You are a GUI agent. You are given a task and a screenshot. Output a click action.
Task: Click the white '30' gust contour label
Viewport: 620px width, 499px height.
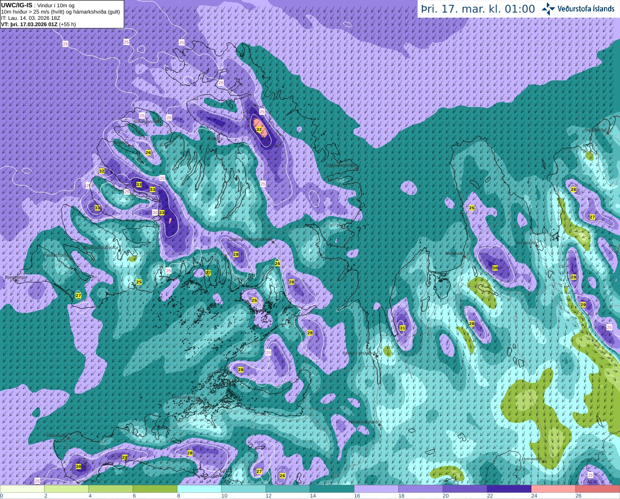coord(155,212)
